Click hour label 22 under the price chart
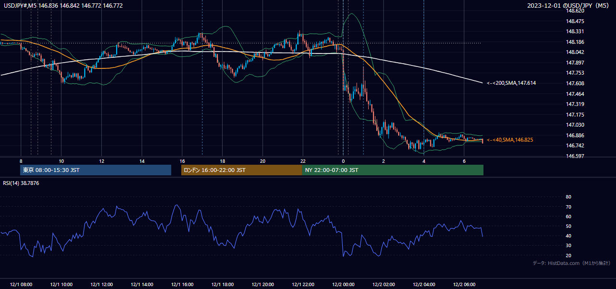The image size is (616, 289). (303, 161)
